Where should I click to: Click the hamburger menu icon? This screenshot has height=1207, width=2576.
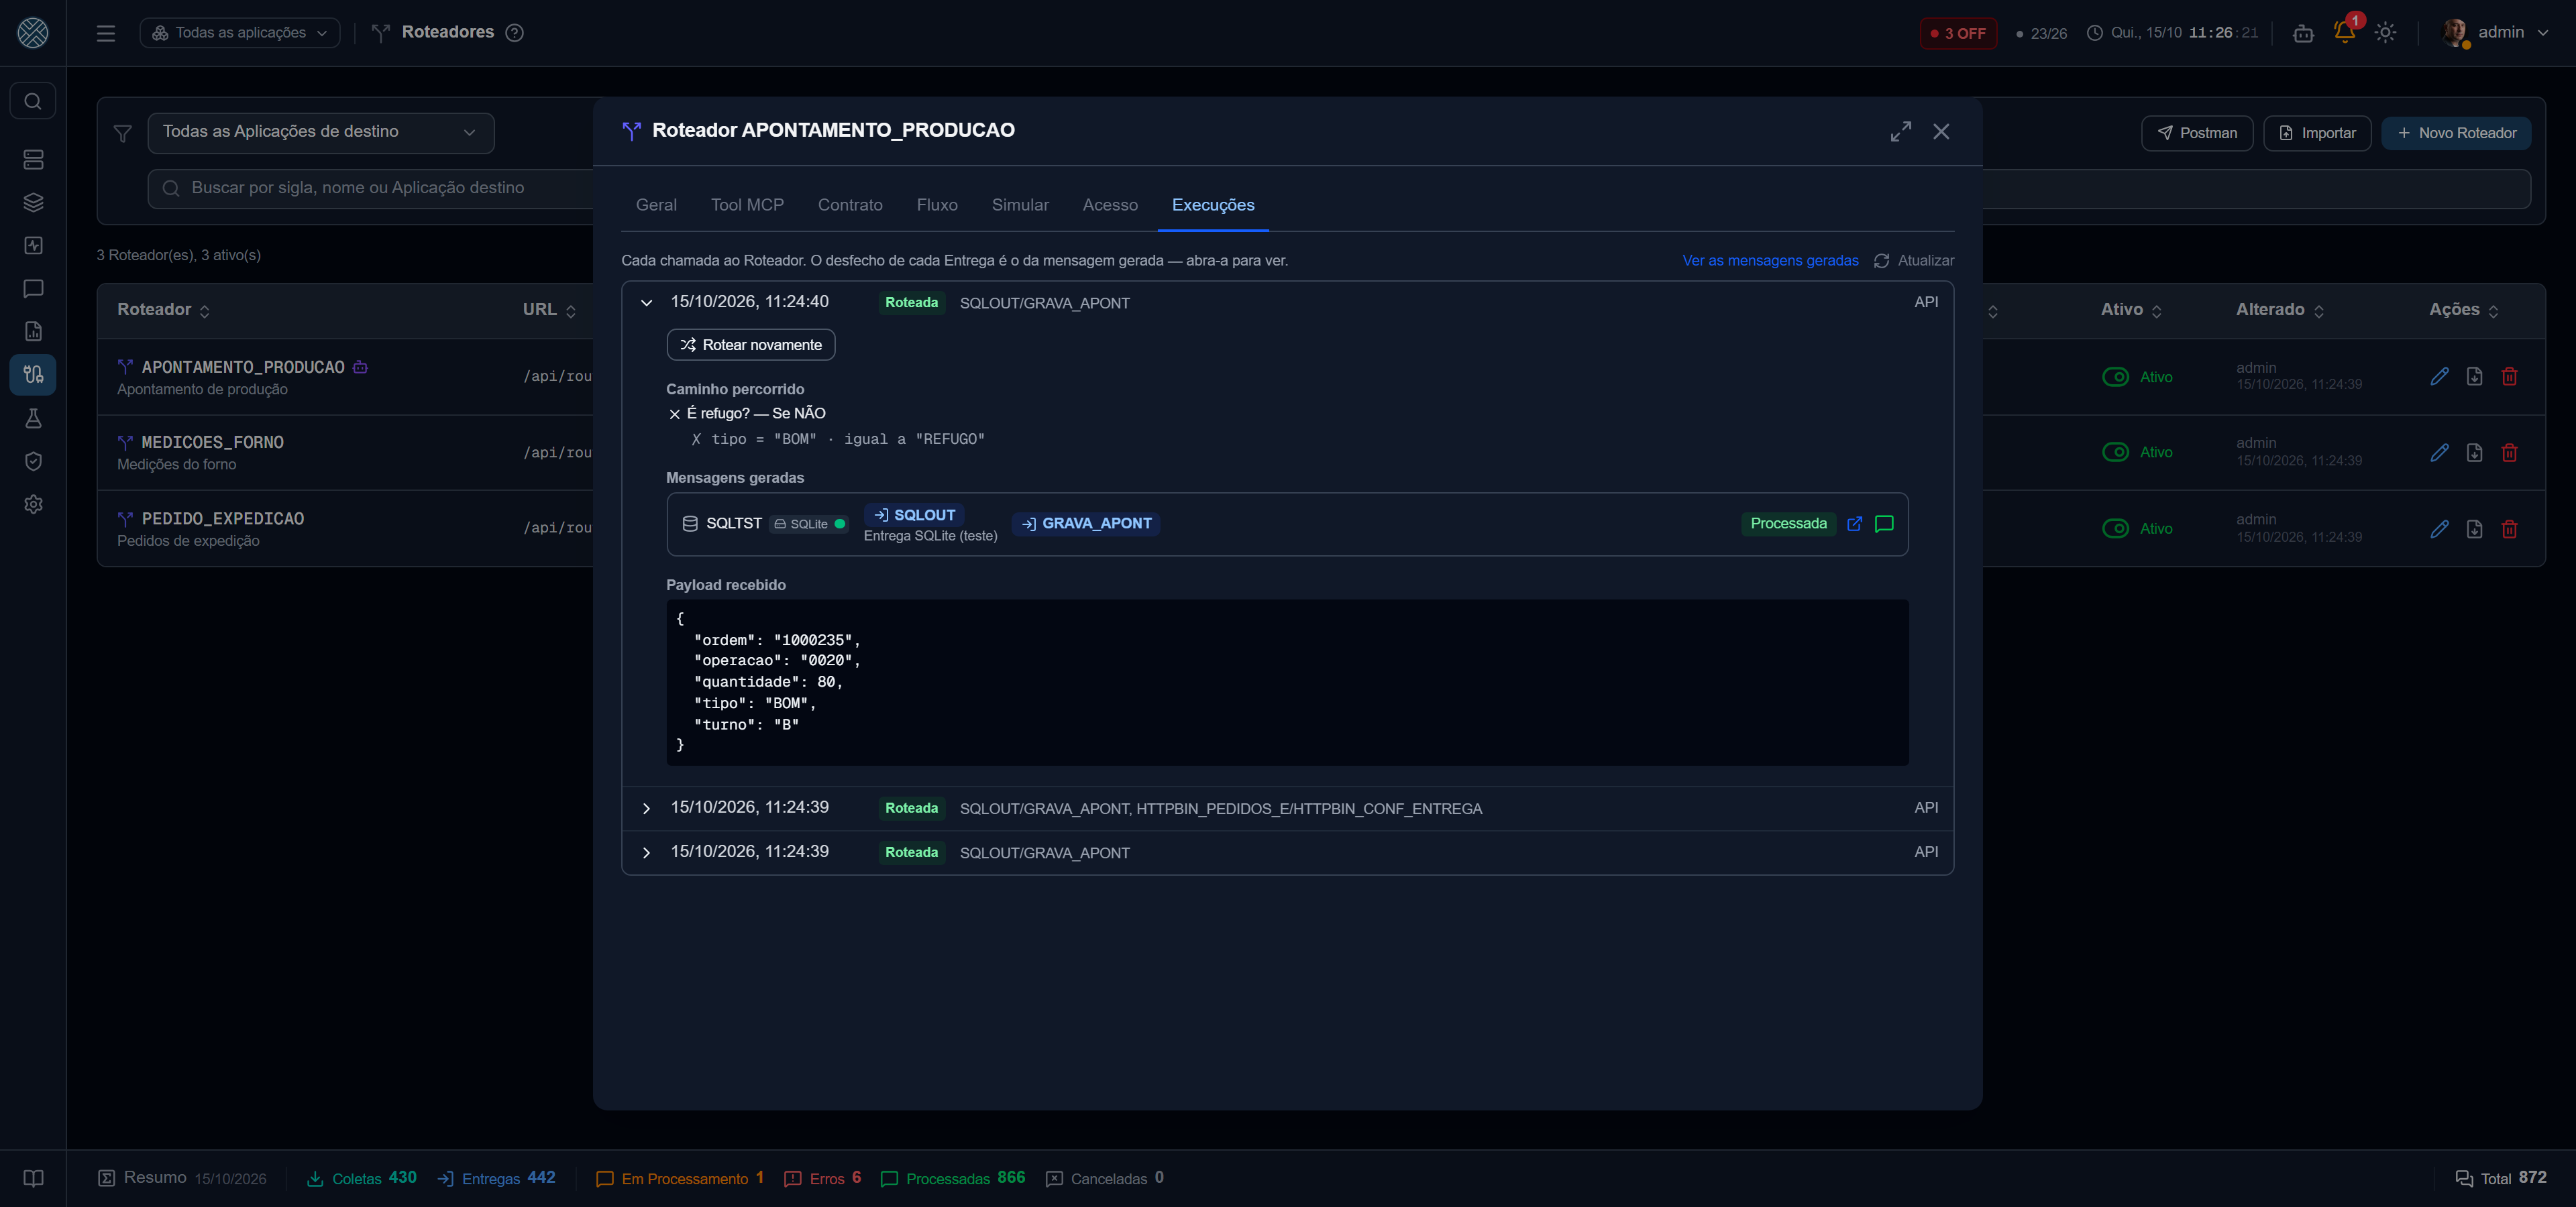[106, 33]
